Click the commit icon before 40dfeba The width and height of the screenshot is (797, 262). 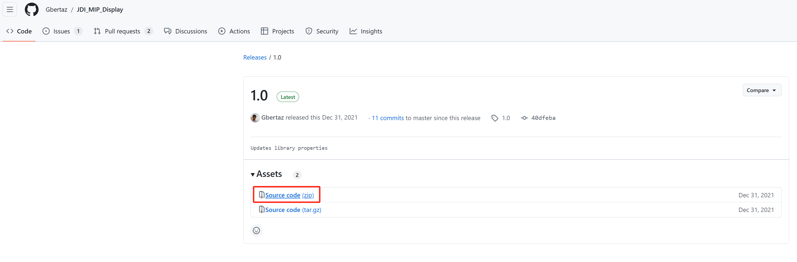tap(524, 118)
